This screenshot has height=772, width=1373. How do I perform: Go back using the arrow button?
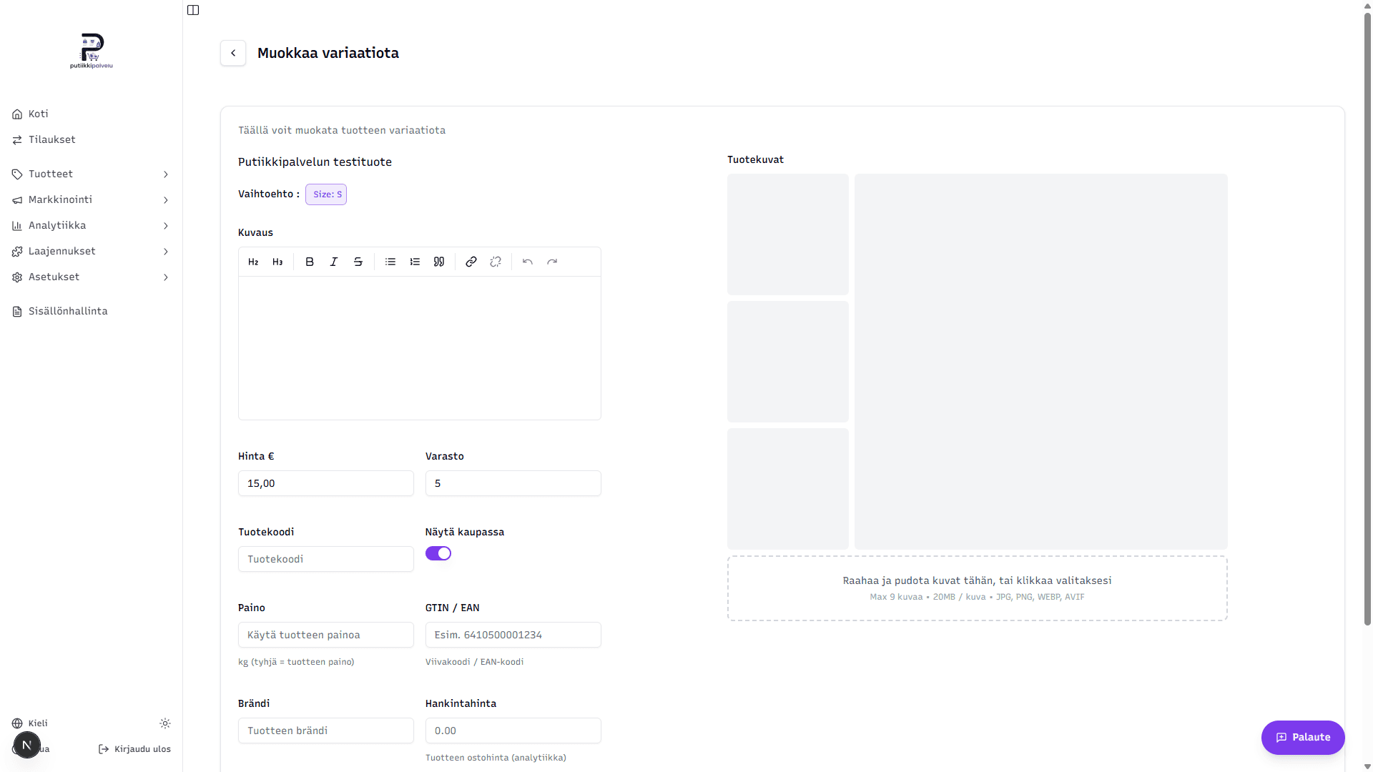pyautogui.click(x=233, y=53)
